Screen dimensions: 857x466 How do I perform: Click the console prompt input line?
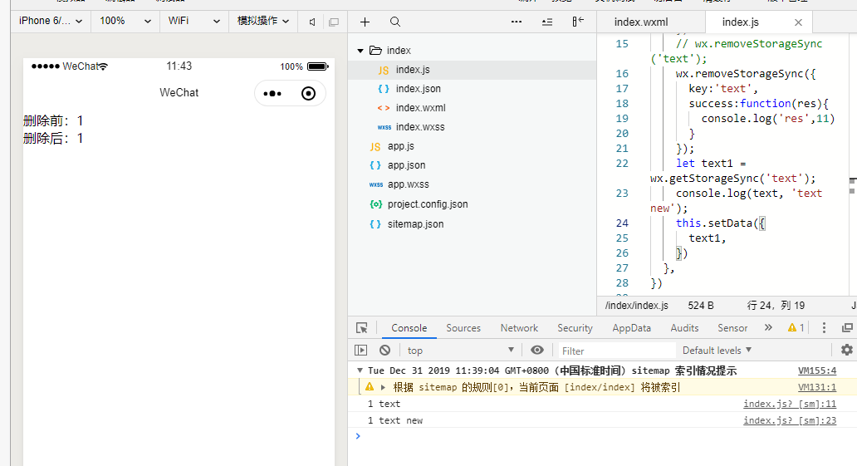tap(601, 436)
